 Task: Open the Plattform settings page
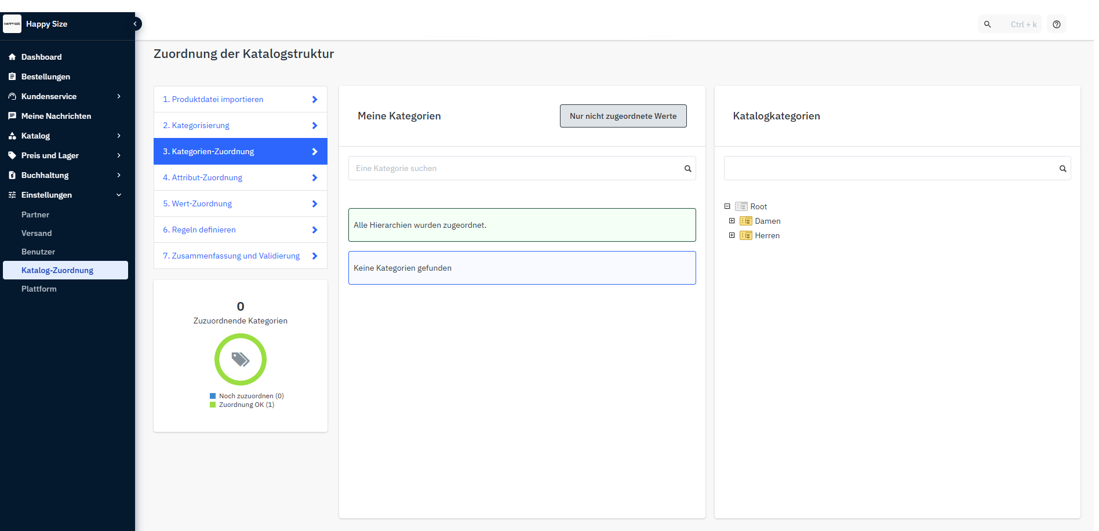tap(39, 289)
